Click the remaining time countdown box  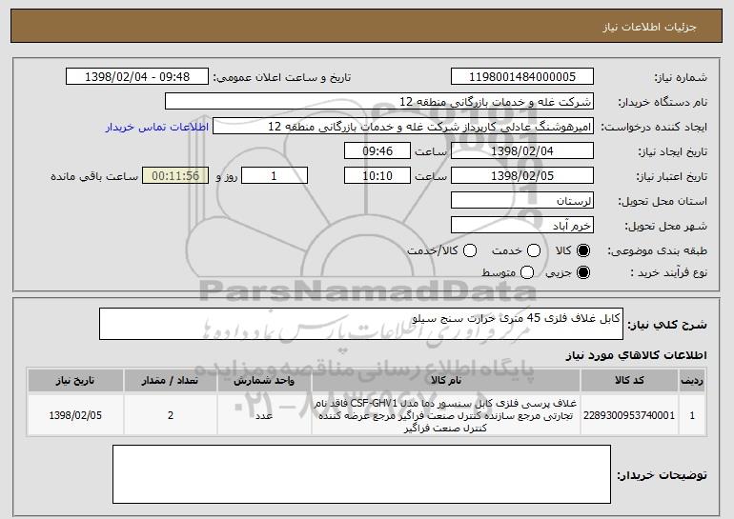173,176
